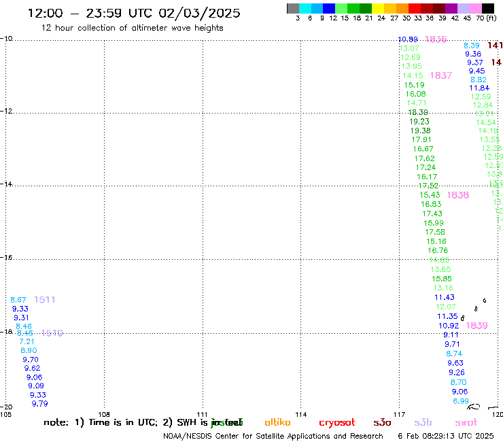Click longitude axis label 114
Image resolution: width=503 pixels, height=442 pixels.
(300, 414)
